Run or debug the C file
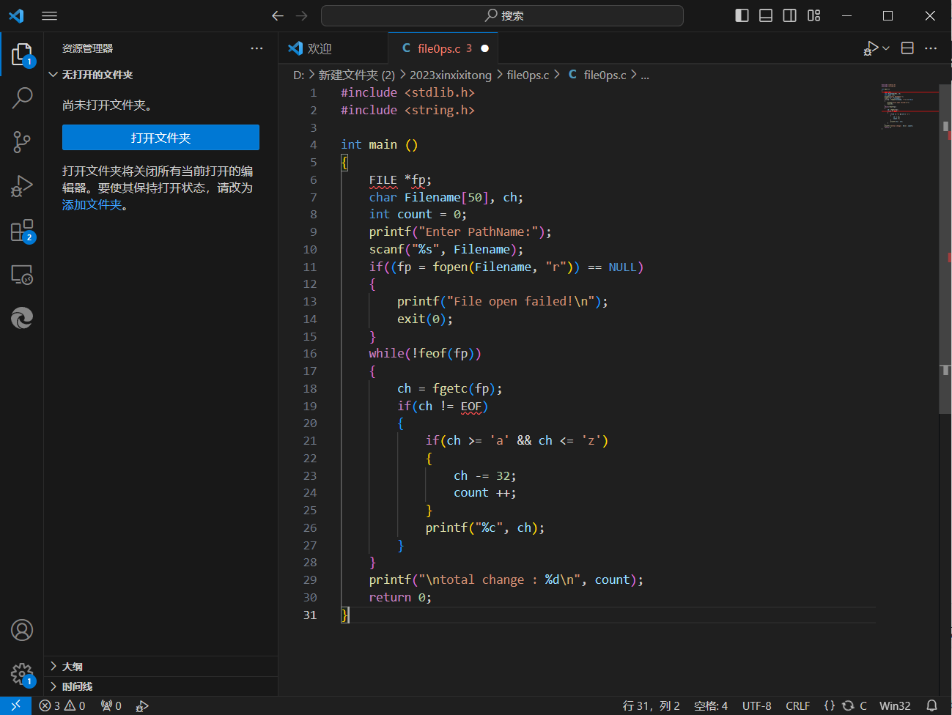The image size is (952, 715). tap(871, 48)
